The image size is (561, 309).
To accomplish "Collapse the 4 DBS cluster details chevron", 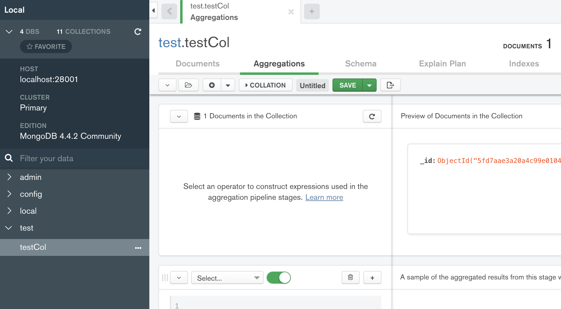I will coord(9,32).
